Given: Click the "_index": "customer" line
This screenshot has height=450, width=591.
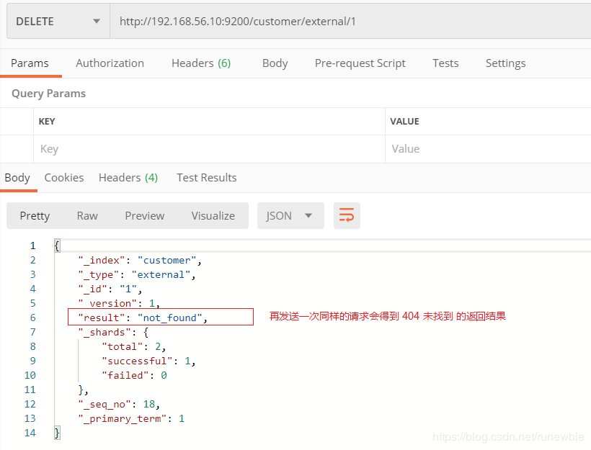Looking at the screenshot, I should 140,260.
